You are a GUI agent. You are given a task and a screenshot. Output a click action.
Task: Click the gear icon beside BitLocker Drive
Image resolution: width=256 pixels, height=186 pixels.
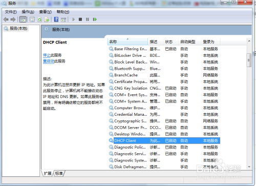(111, 55)
